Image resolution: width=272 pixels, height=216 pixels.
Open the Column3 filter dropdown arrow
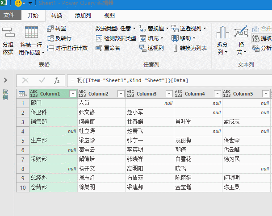[169, 94]
